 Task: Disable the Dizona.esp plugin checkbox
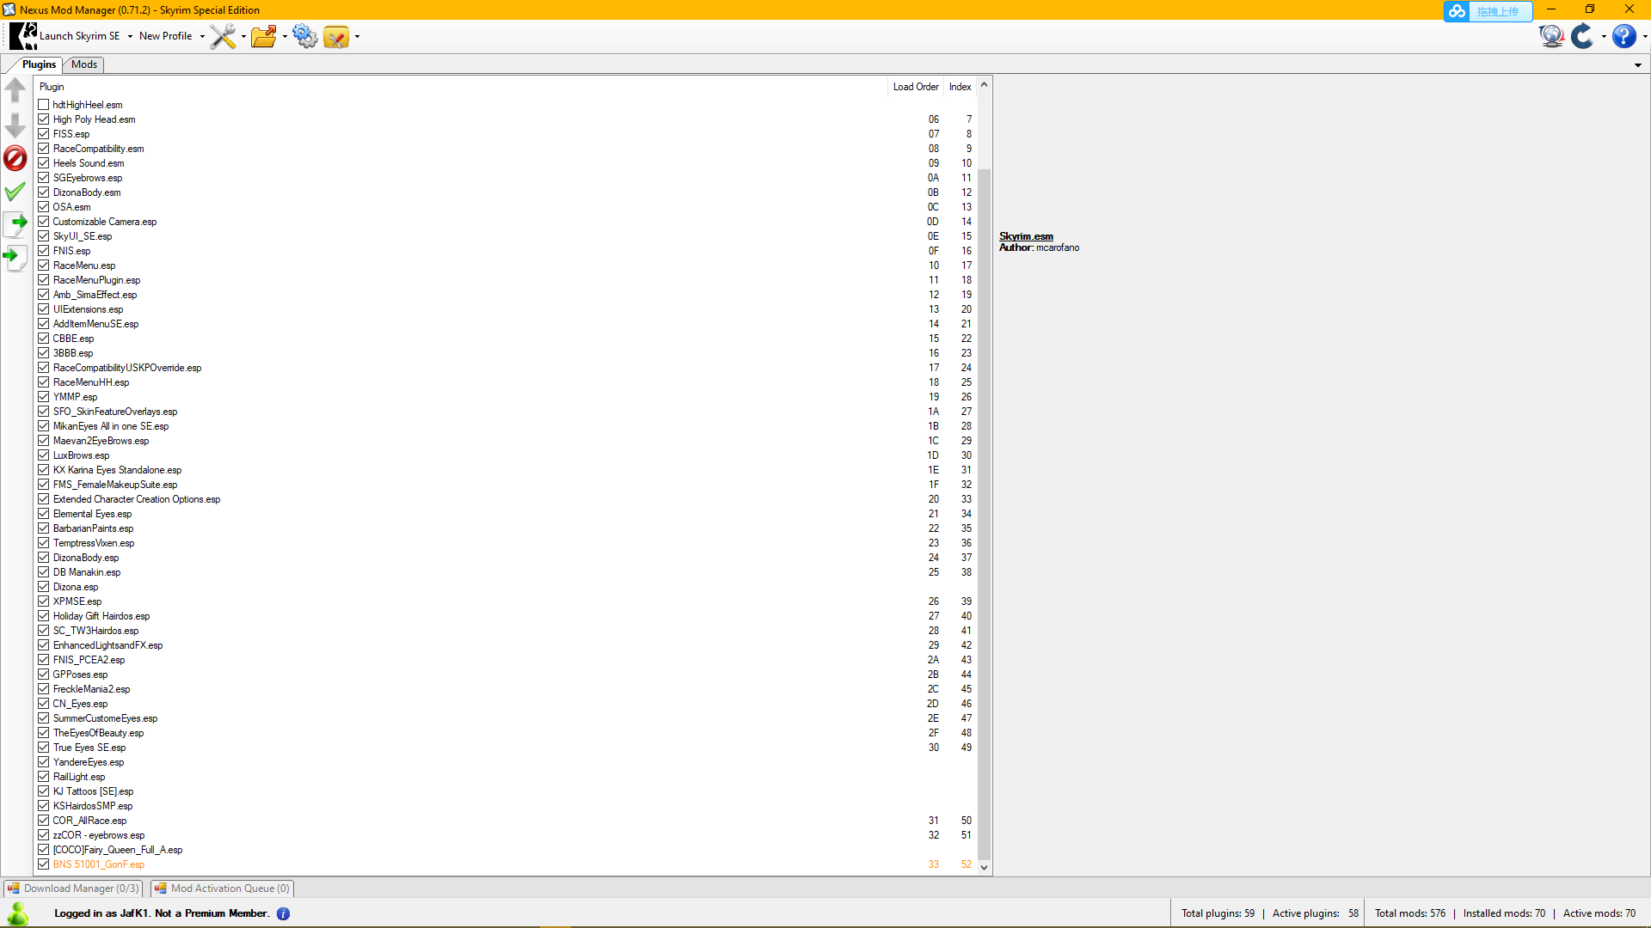[43, 587]
